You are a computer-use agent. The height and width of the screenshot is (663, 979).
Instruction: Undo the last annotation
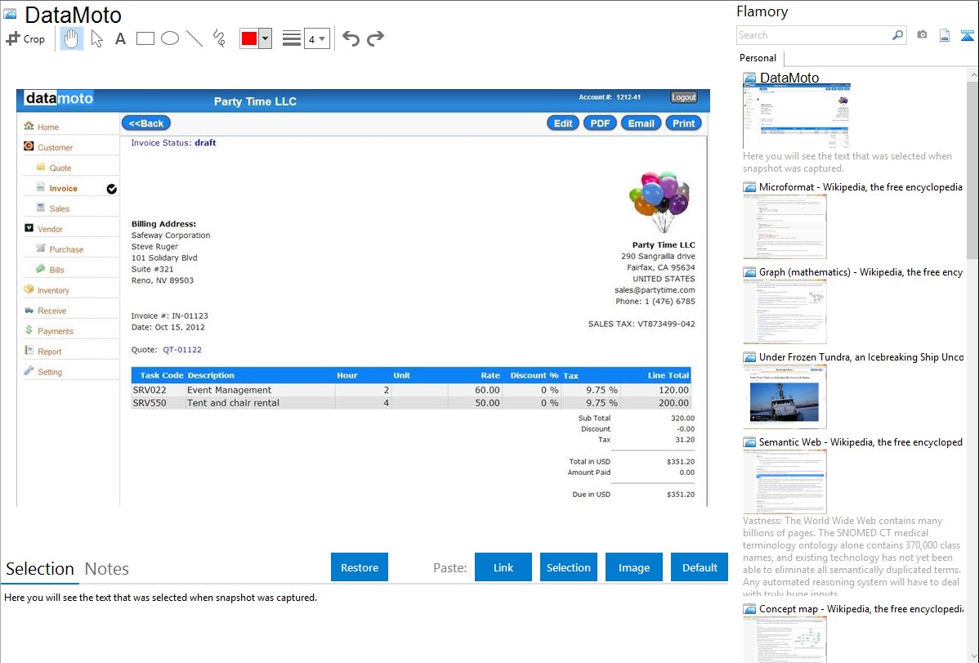click(x=351, y=38)
